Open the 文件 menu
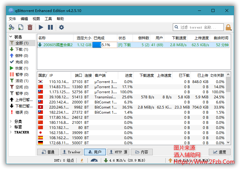The image size is (240, 170). coord(12,19)
